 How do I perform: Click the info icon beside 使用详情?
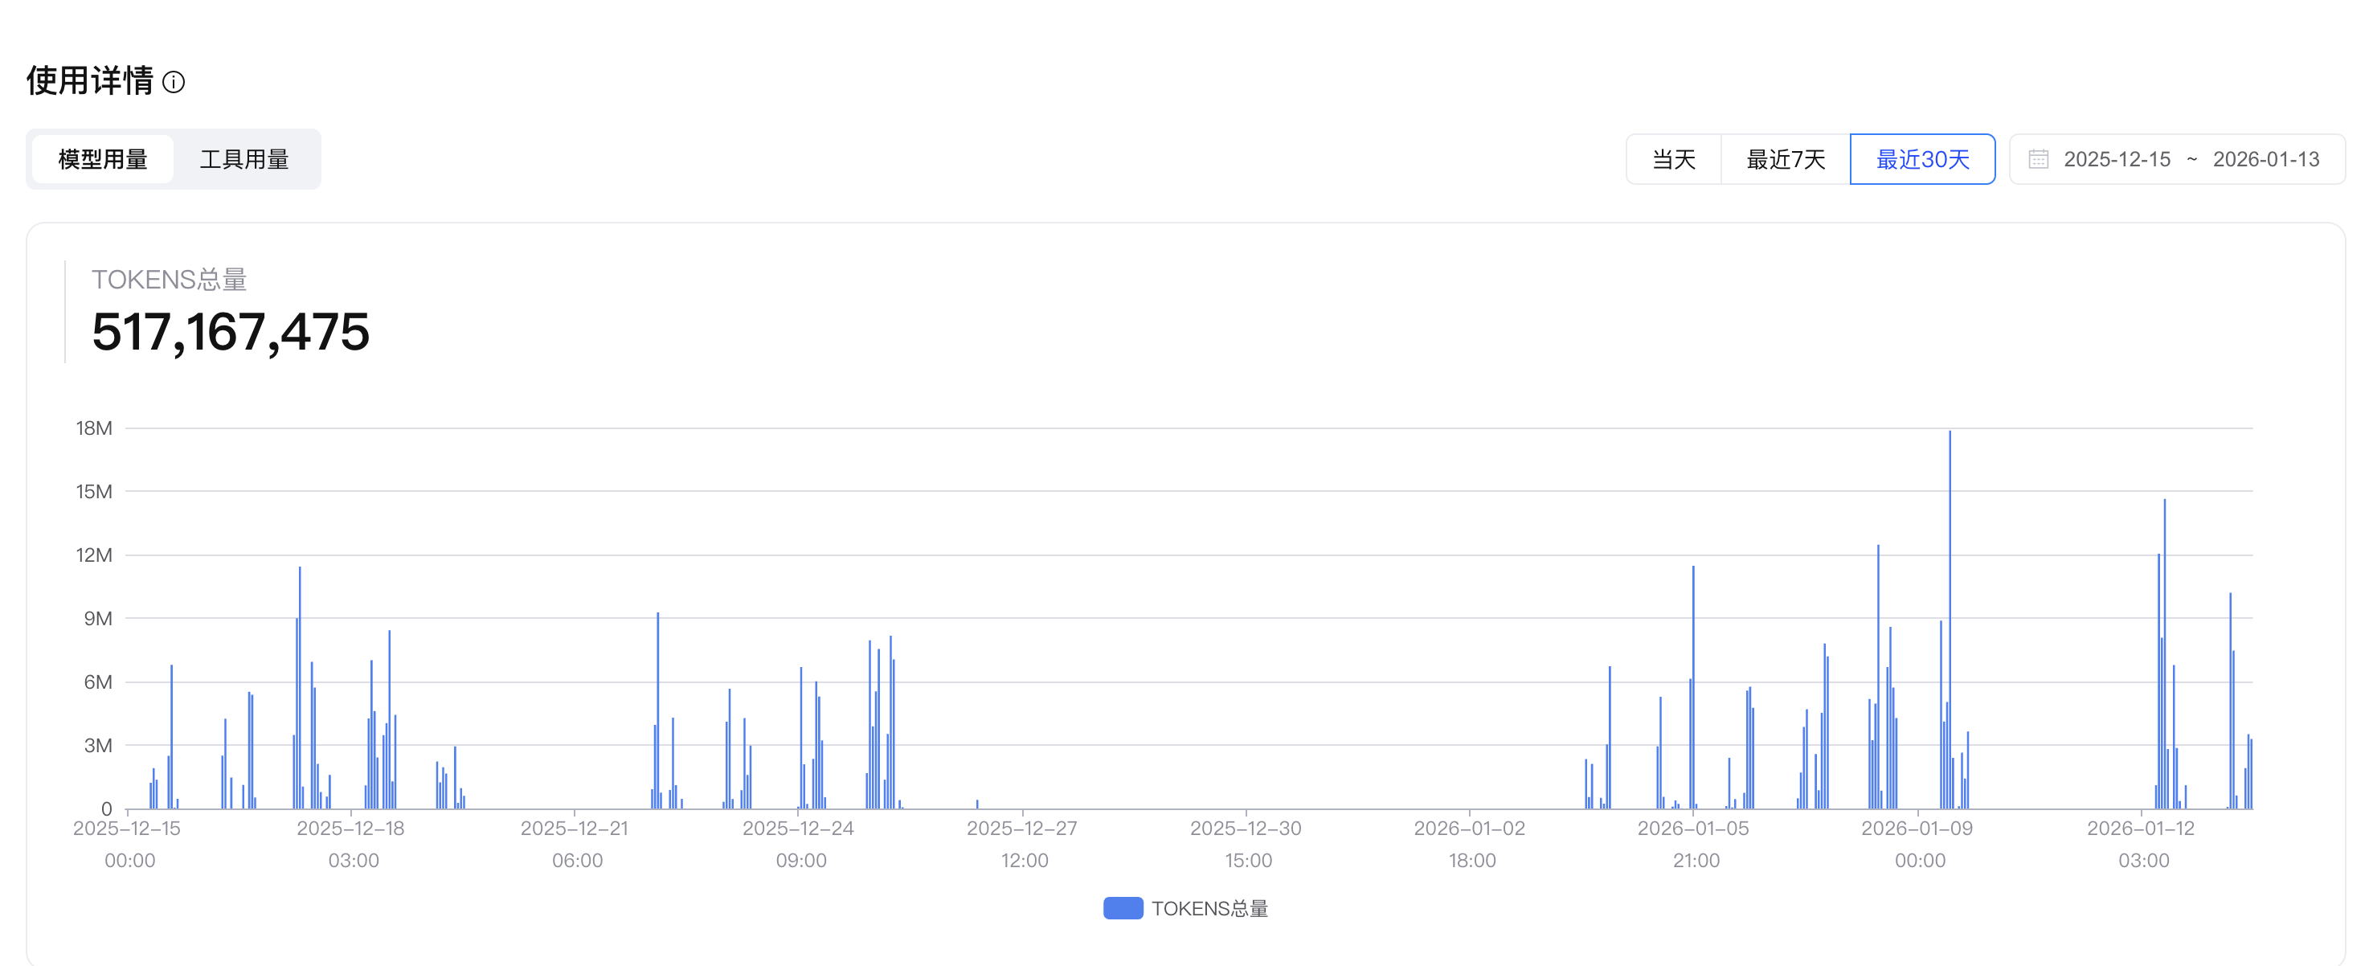[173, 83]
